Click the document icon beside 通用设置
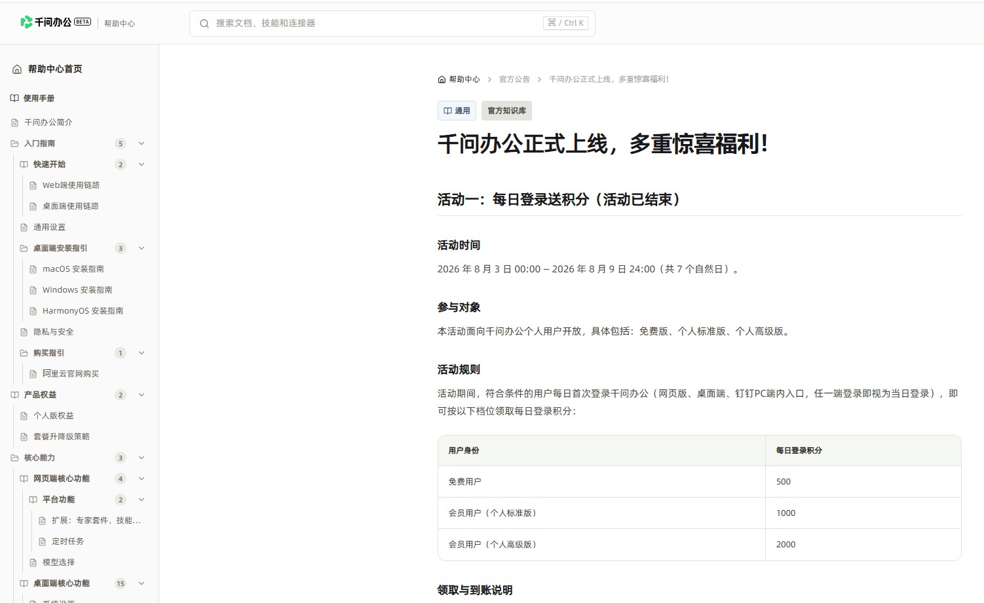Viewport: 984px width, 603px height. (x=24, y=227)
